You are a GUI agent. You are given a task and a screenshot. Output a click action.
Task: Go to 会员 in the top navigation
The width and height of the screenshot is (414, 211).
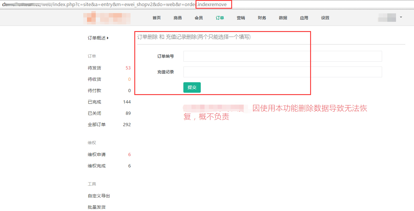[199, 18]
